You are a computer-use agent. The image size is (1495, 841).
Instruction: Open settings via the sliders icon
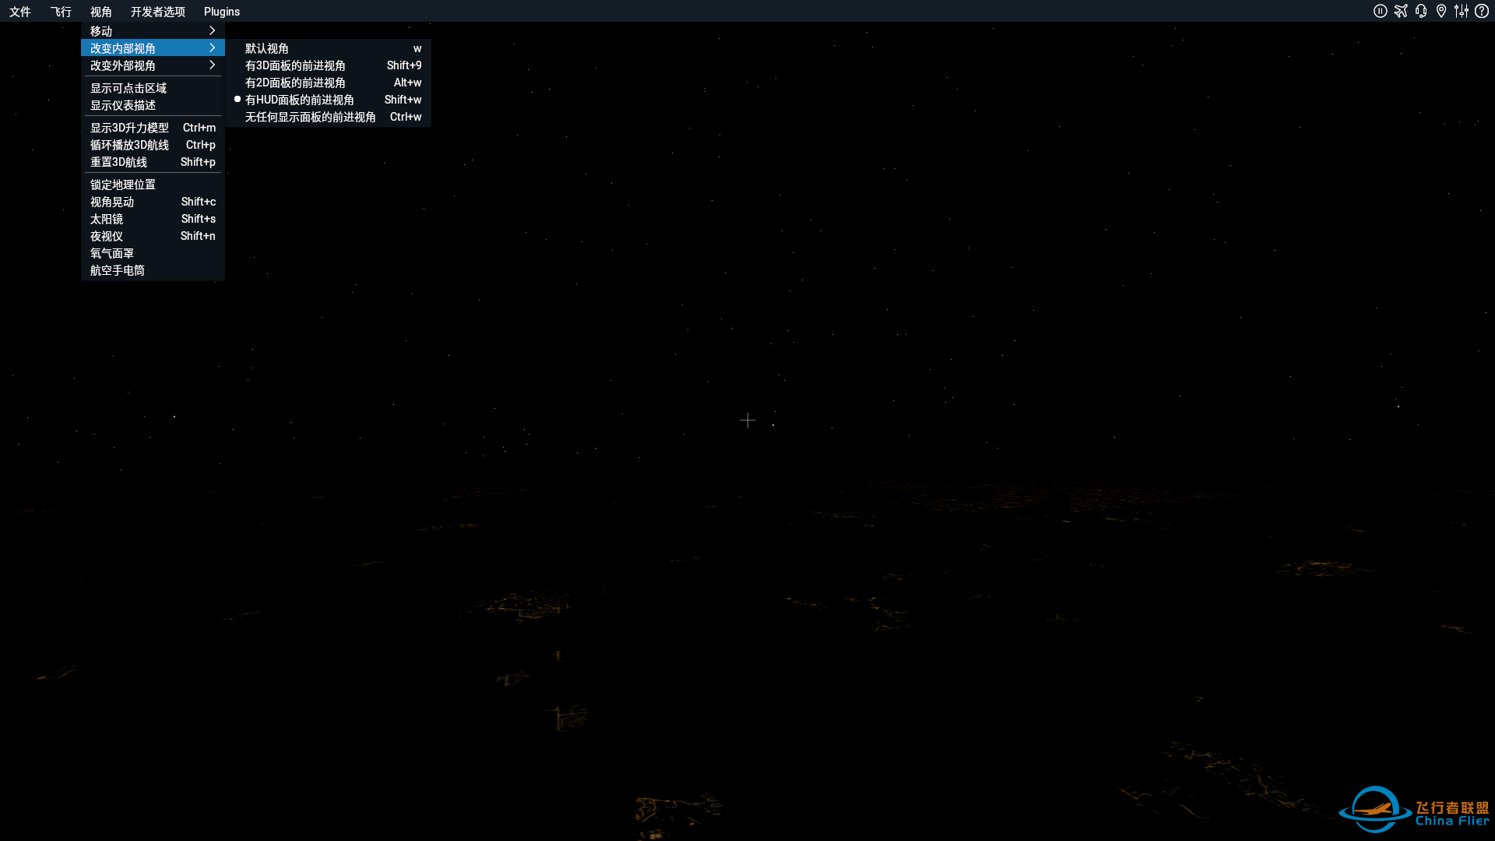(x=1462, y=11)
